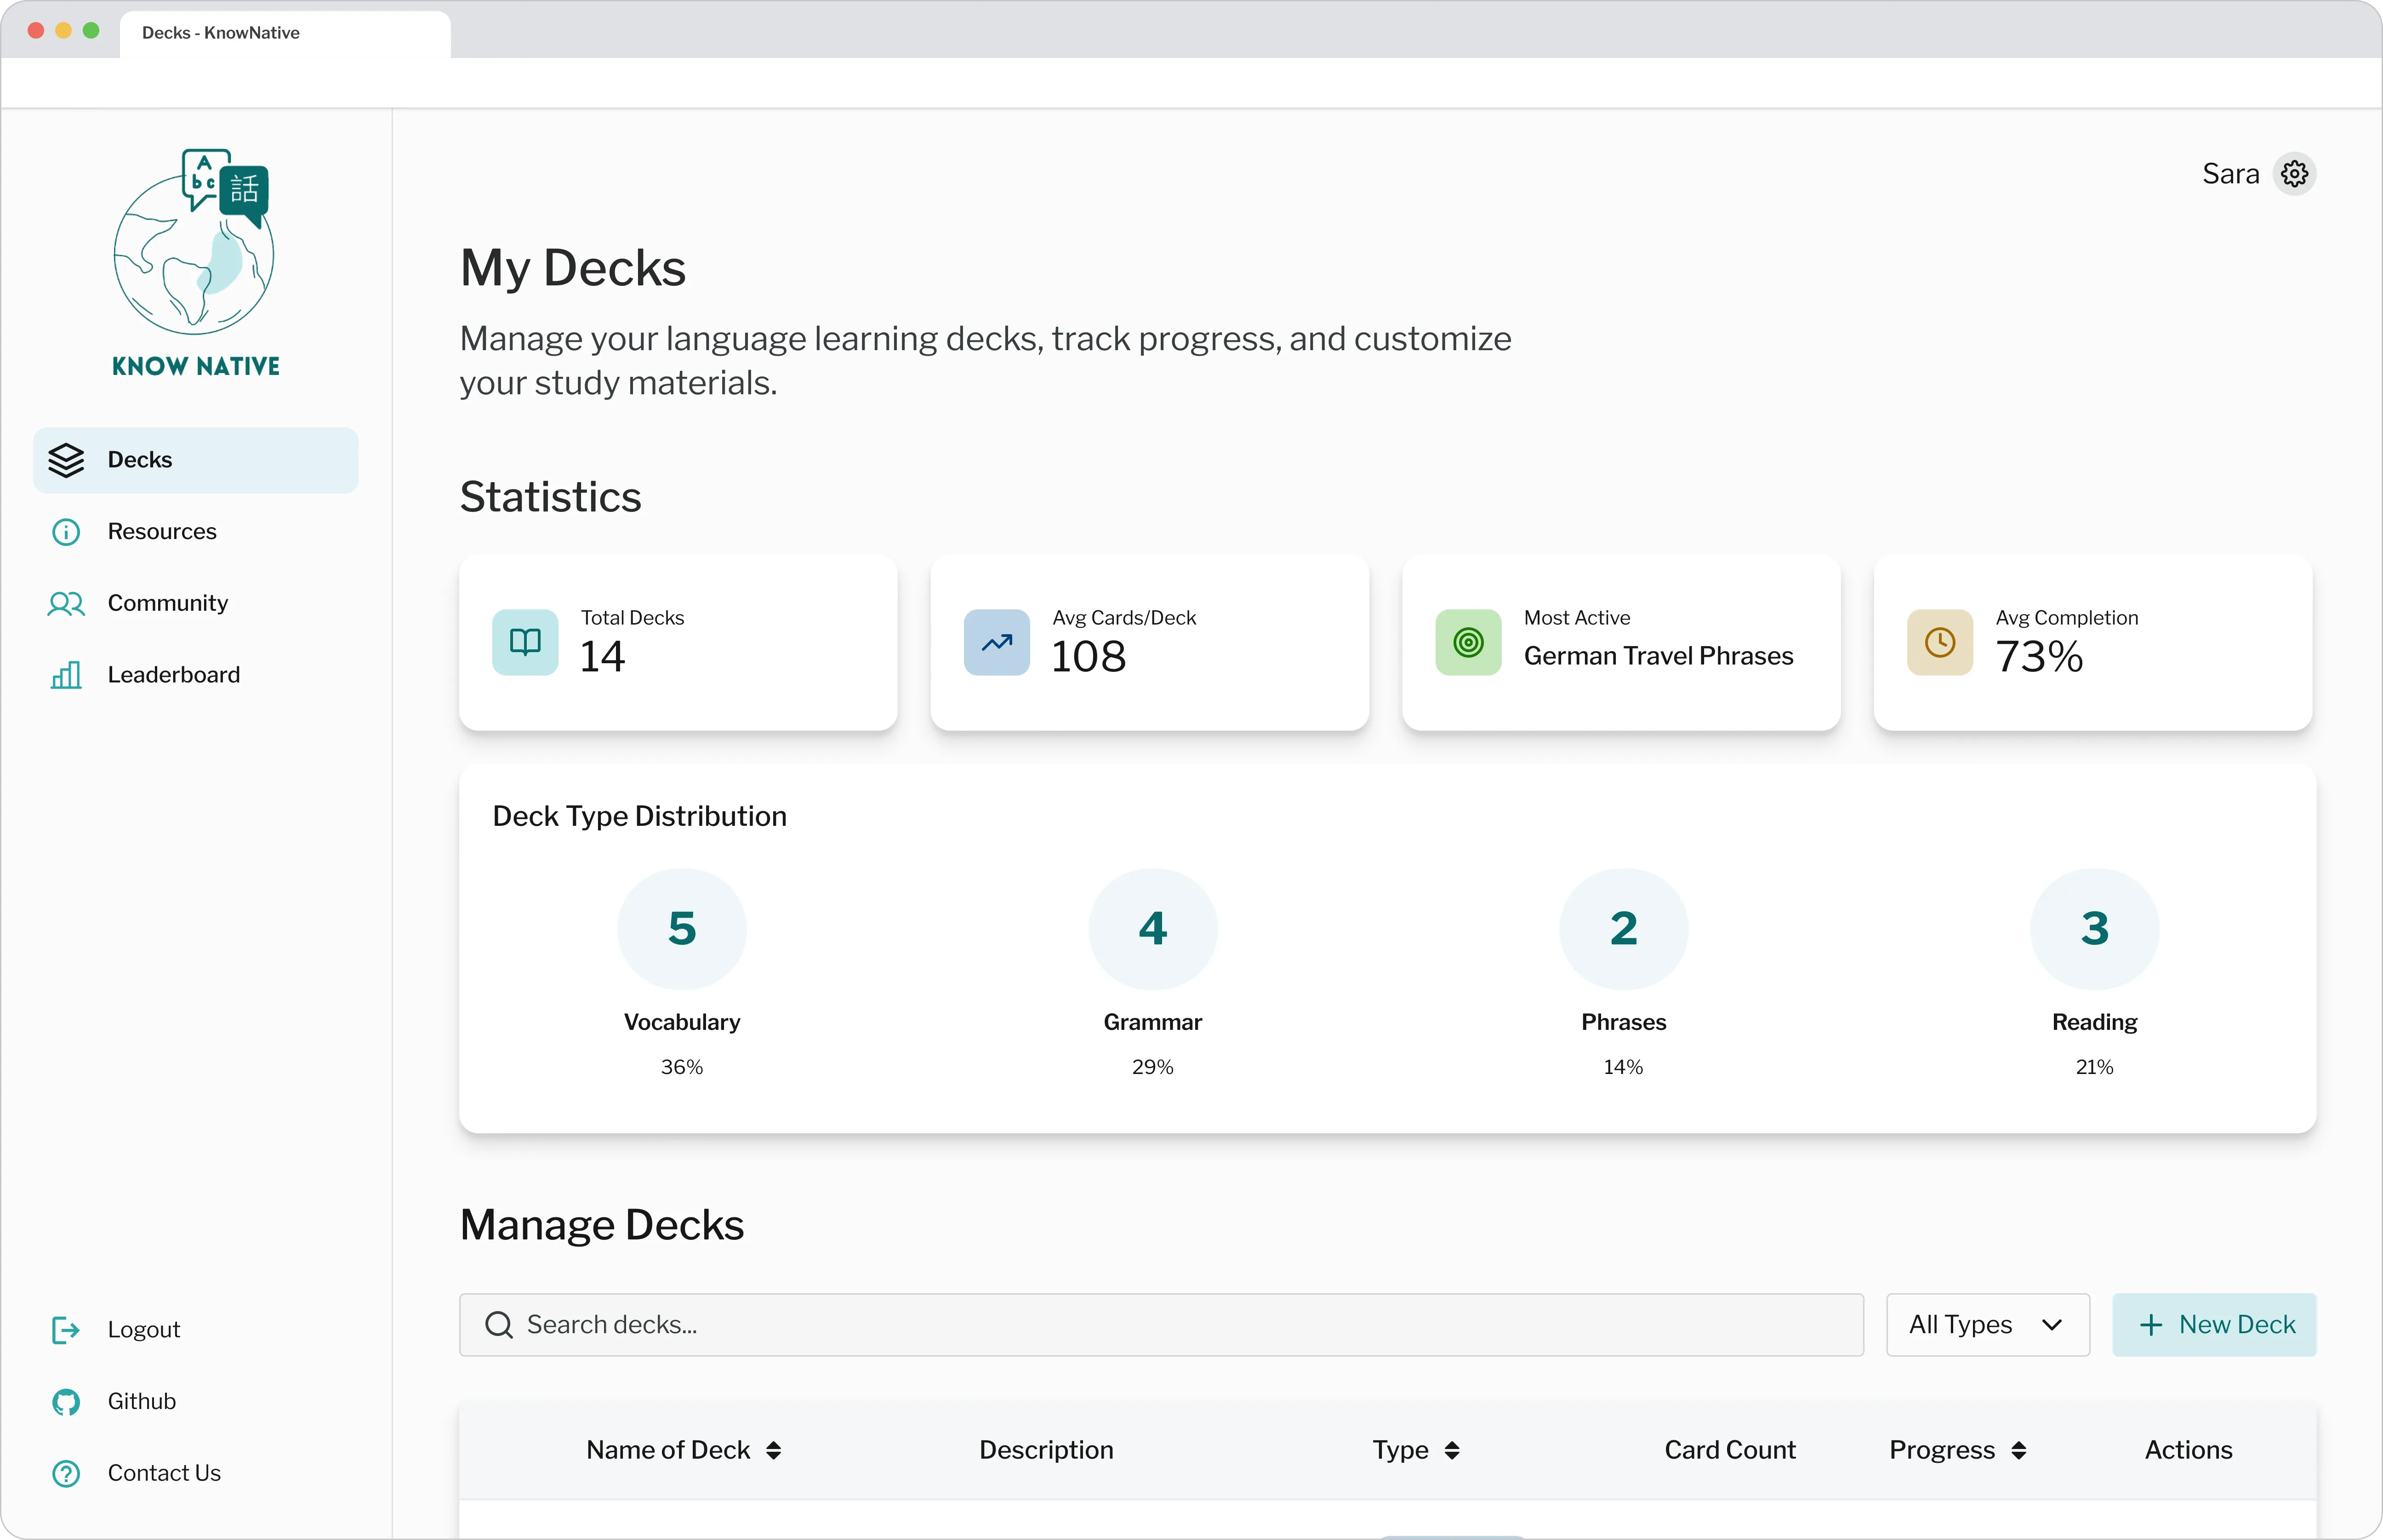Open the Github link
Viewport: 2383px width, 1540px height.
141,1402
